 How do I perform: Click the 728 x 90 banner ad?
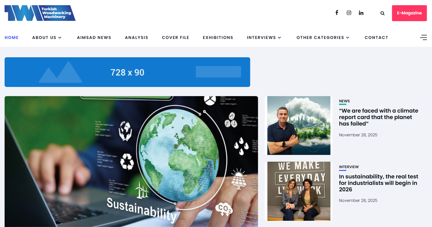pyautogui.click(x=127, y=72)
